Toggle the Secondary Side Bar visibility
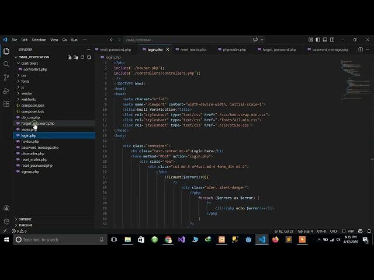374x280 pixels. [332, 40]
